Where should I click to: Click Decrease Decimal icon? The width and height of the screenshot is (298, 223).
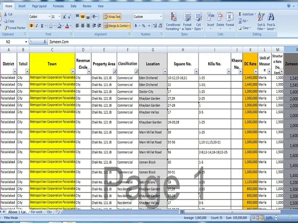(x=160, y=26)
